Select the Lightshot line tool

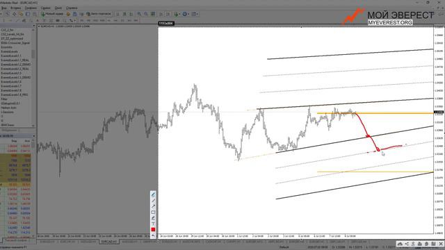click(153, 201)
